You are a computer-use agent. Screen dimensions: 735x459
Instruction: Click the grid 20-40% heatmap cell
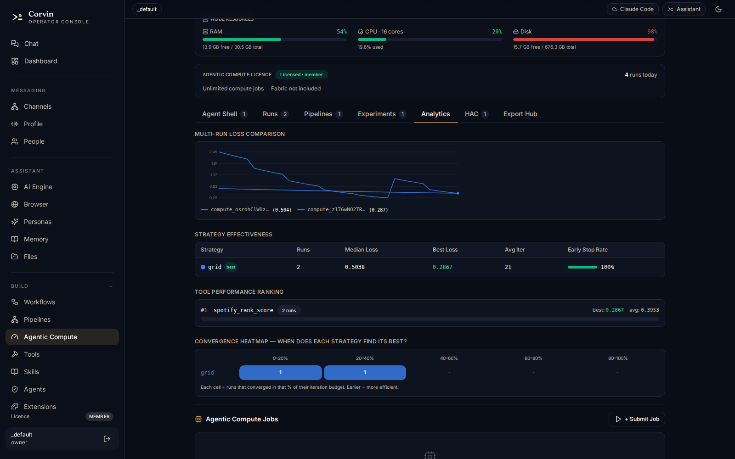365,373
